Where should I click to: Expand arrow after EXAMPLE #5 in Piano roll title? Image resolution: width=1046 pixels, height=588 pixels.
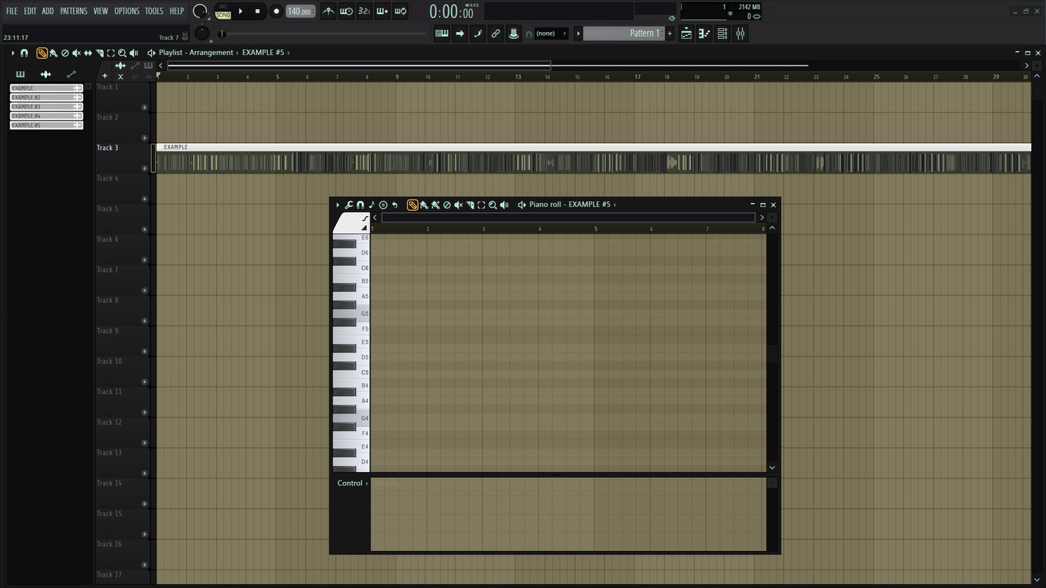(614, 205)
